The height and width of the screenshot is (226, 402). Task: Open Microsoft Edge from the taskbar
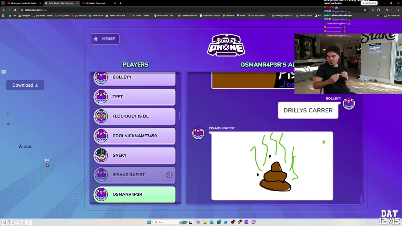tap(212, 222)
